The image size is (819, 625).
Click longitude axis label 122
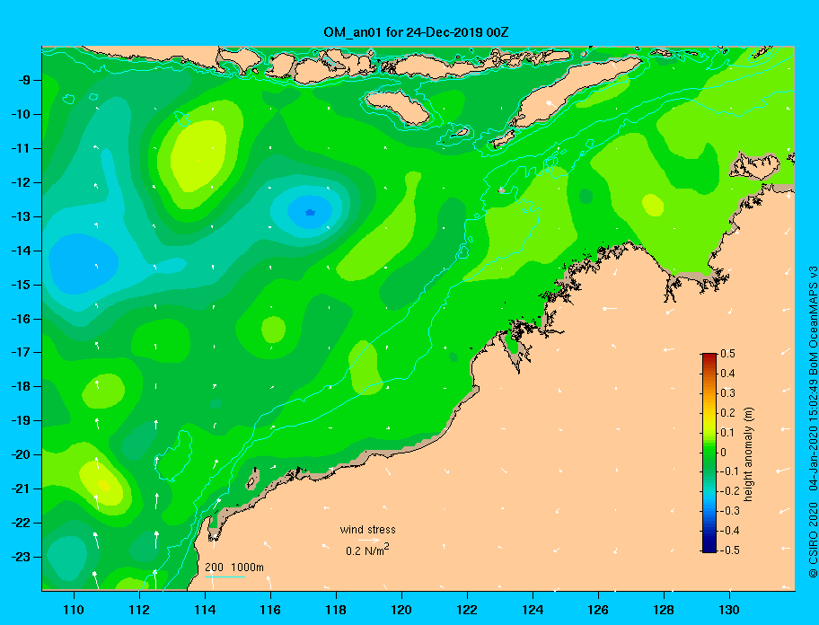[x=467, y=610]
